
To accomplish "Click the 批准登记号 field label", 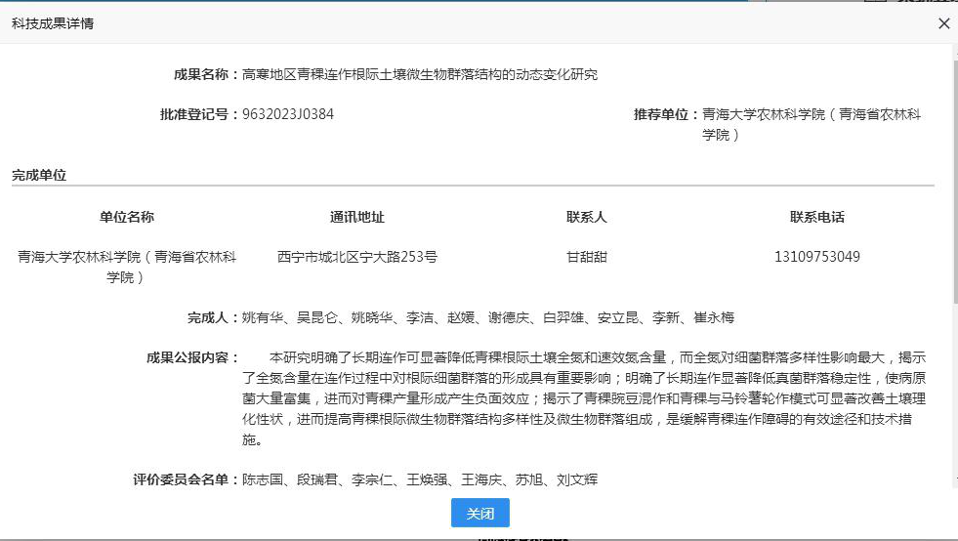I will point(198,114).
